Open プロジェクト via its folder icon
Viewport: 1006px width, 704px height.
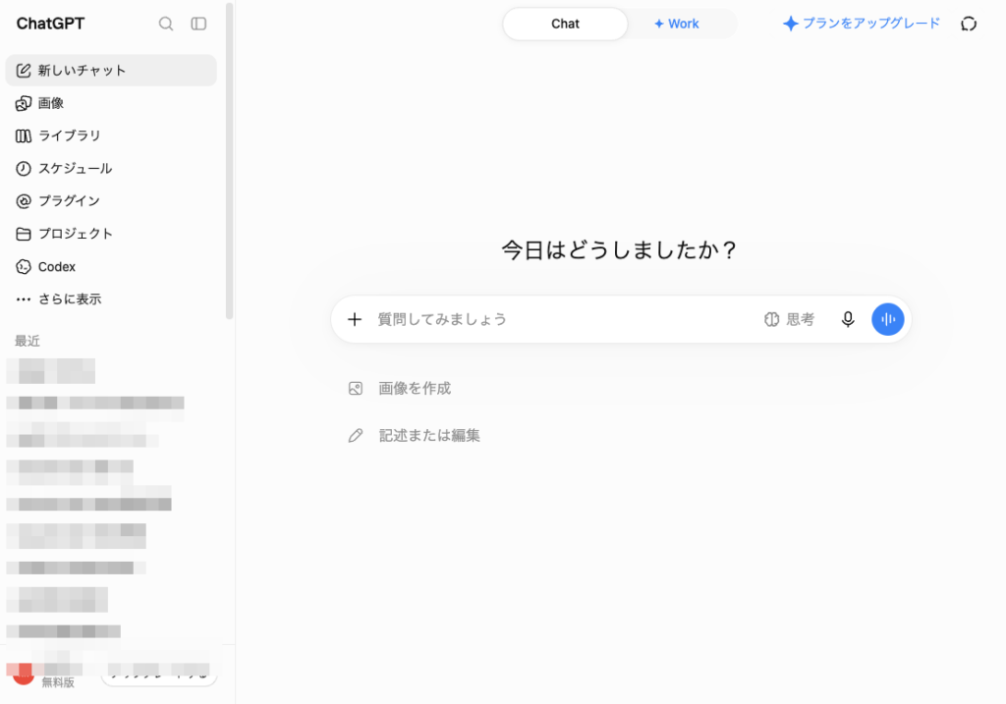[x=24, y=234]
